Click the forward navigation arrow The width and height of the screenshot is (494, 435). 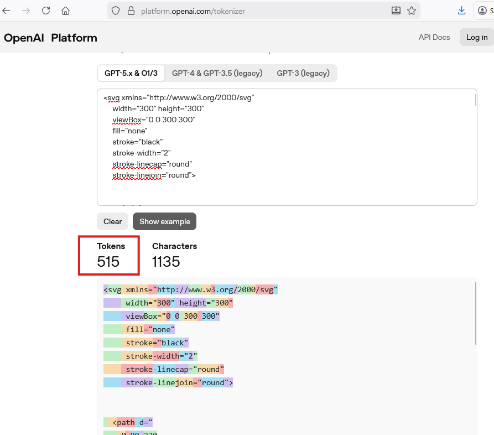pos(28,11)
